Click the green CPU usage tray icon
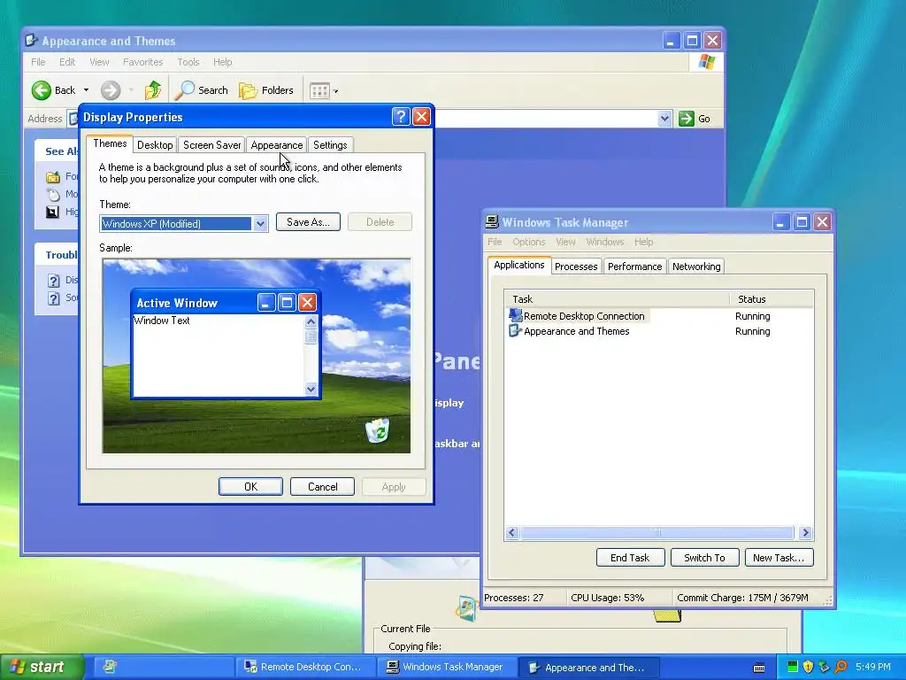This screenshot has width=906, height=680. (x=793, y=667)
